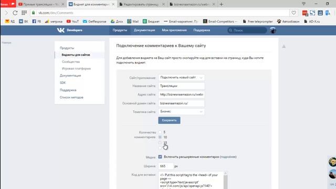336x189 pixels.
Task: Select 5 comments radio button
Action: (160, 132)
